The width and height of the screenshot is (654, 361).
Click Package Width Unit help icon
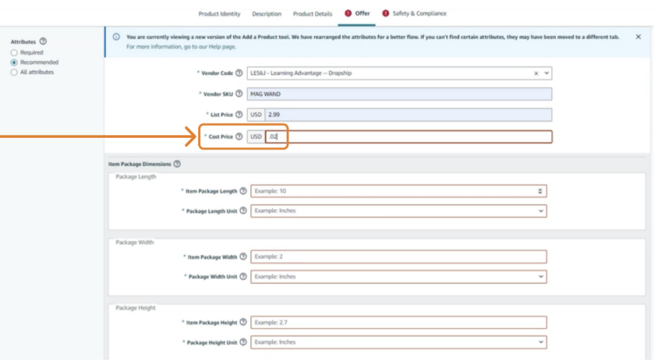pos(243,276)
